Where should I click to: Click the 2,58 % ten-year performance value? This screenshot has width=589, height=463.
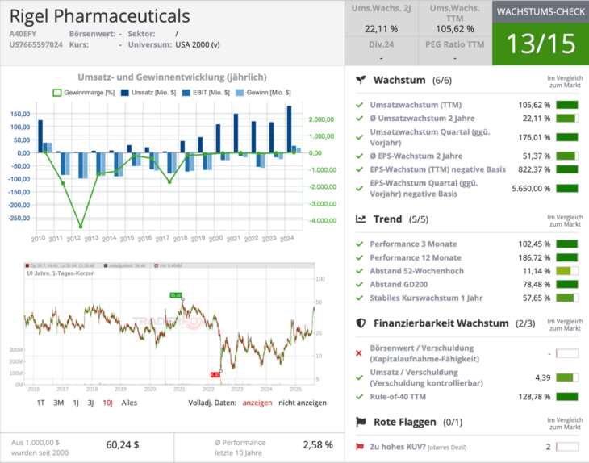(x=318, y=445)
